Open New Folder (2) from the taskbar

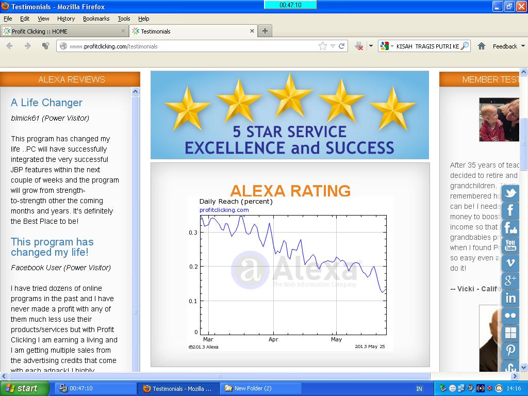[260, 388]
